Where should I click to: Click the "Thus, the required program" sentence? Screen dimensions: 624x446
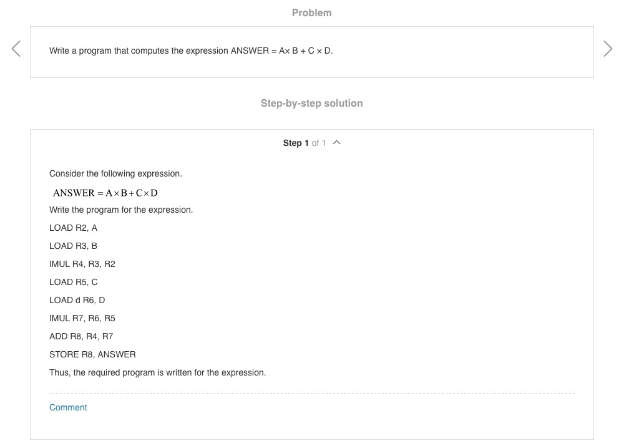tap(157, 373)
